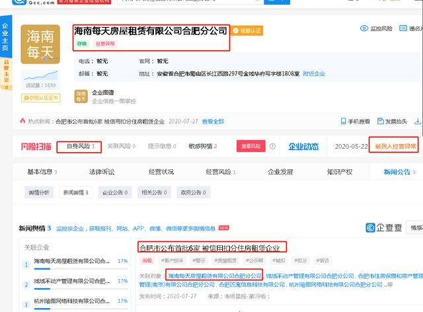The width and height of the screenshot is (423, 312).
Task: Select 提示信息 0 item
Action: 162,146
